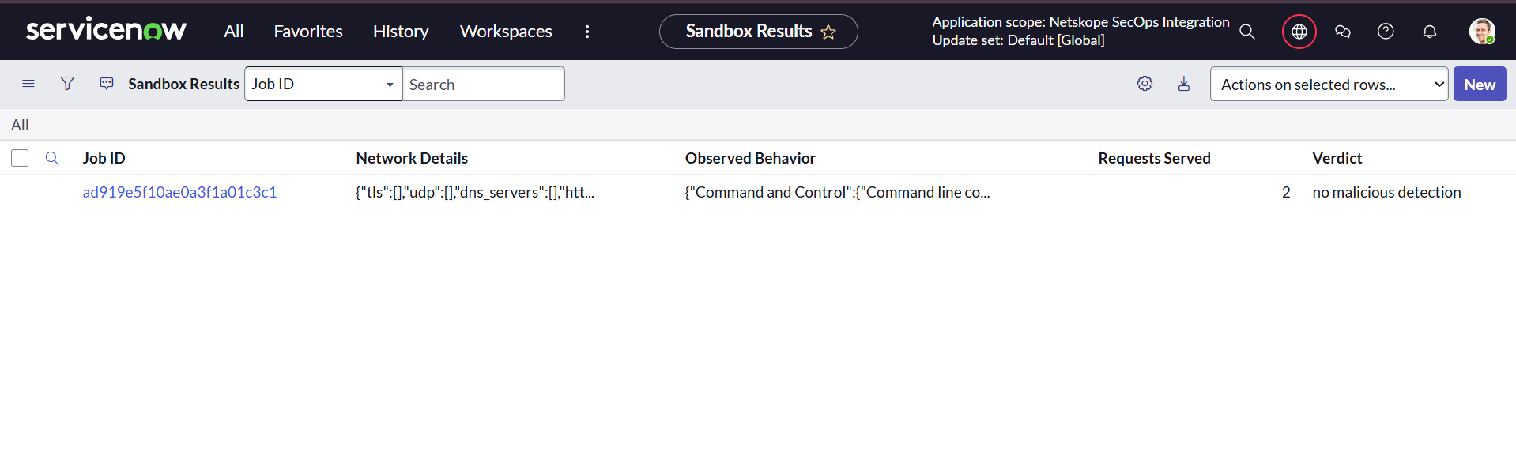Open the help question mark icon
This screenshot has width=1516, height=459.
(x=1386, y=32)
